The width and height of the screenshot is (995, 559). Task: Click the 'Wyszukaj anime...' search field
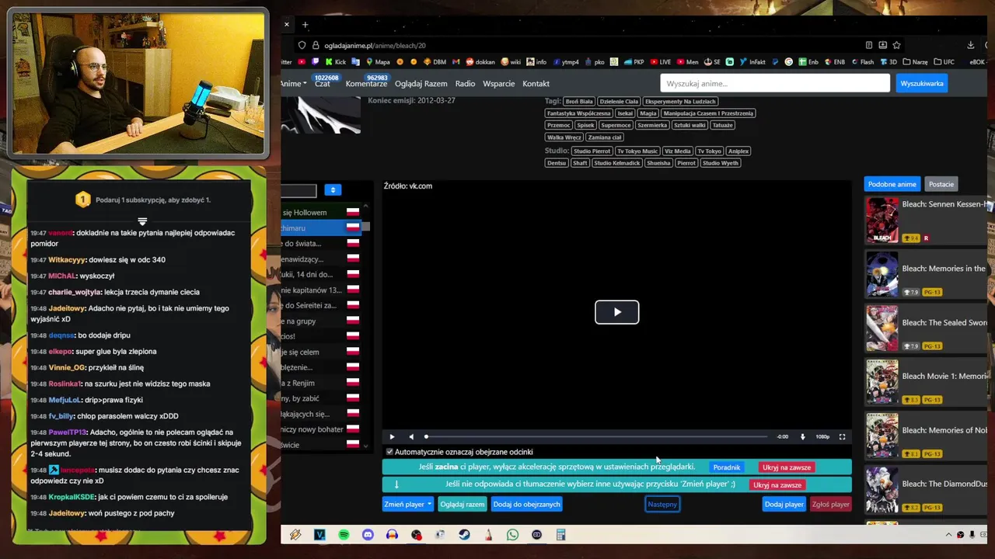click(775, 83)
